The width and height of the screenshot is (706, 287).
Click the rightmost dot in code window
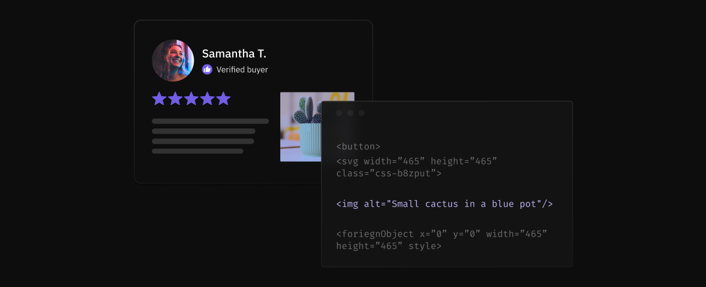click(361, 113)
